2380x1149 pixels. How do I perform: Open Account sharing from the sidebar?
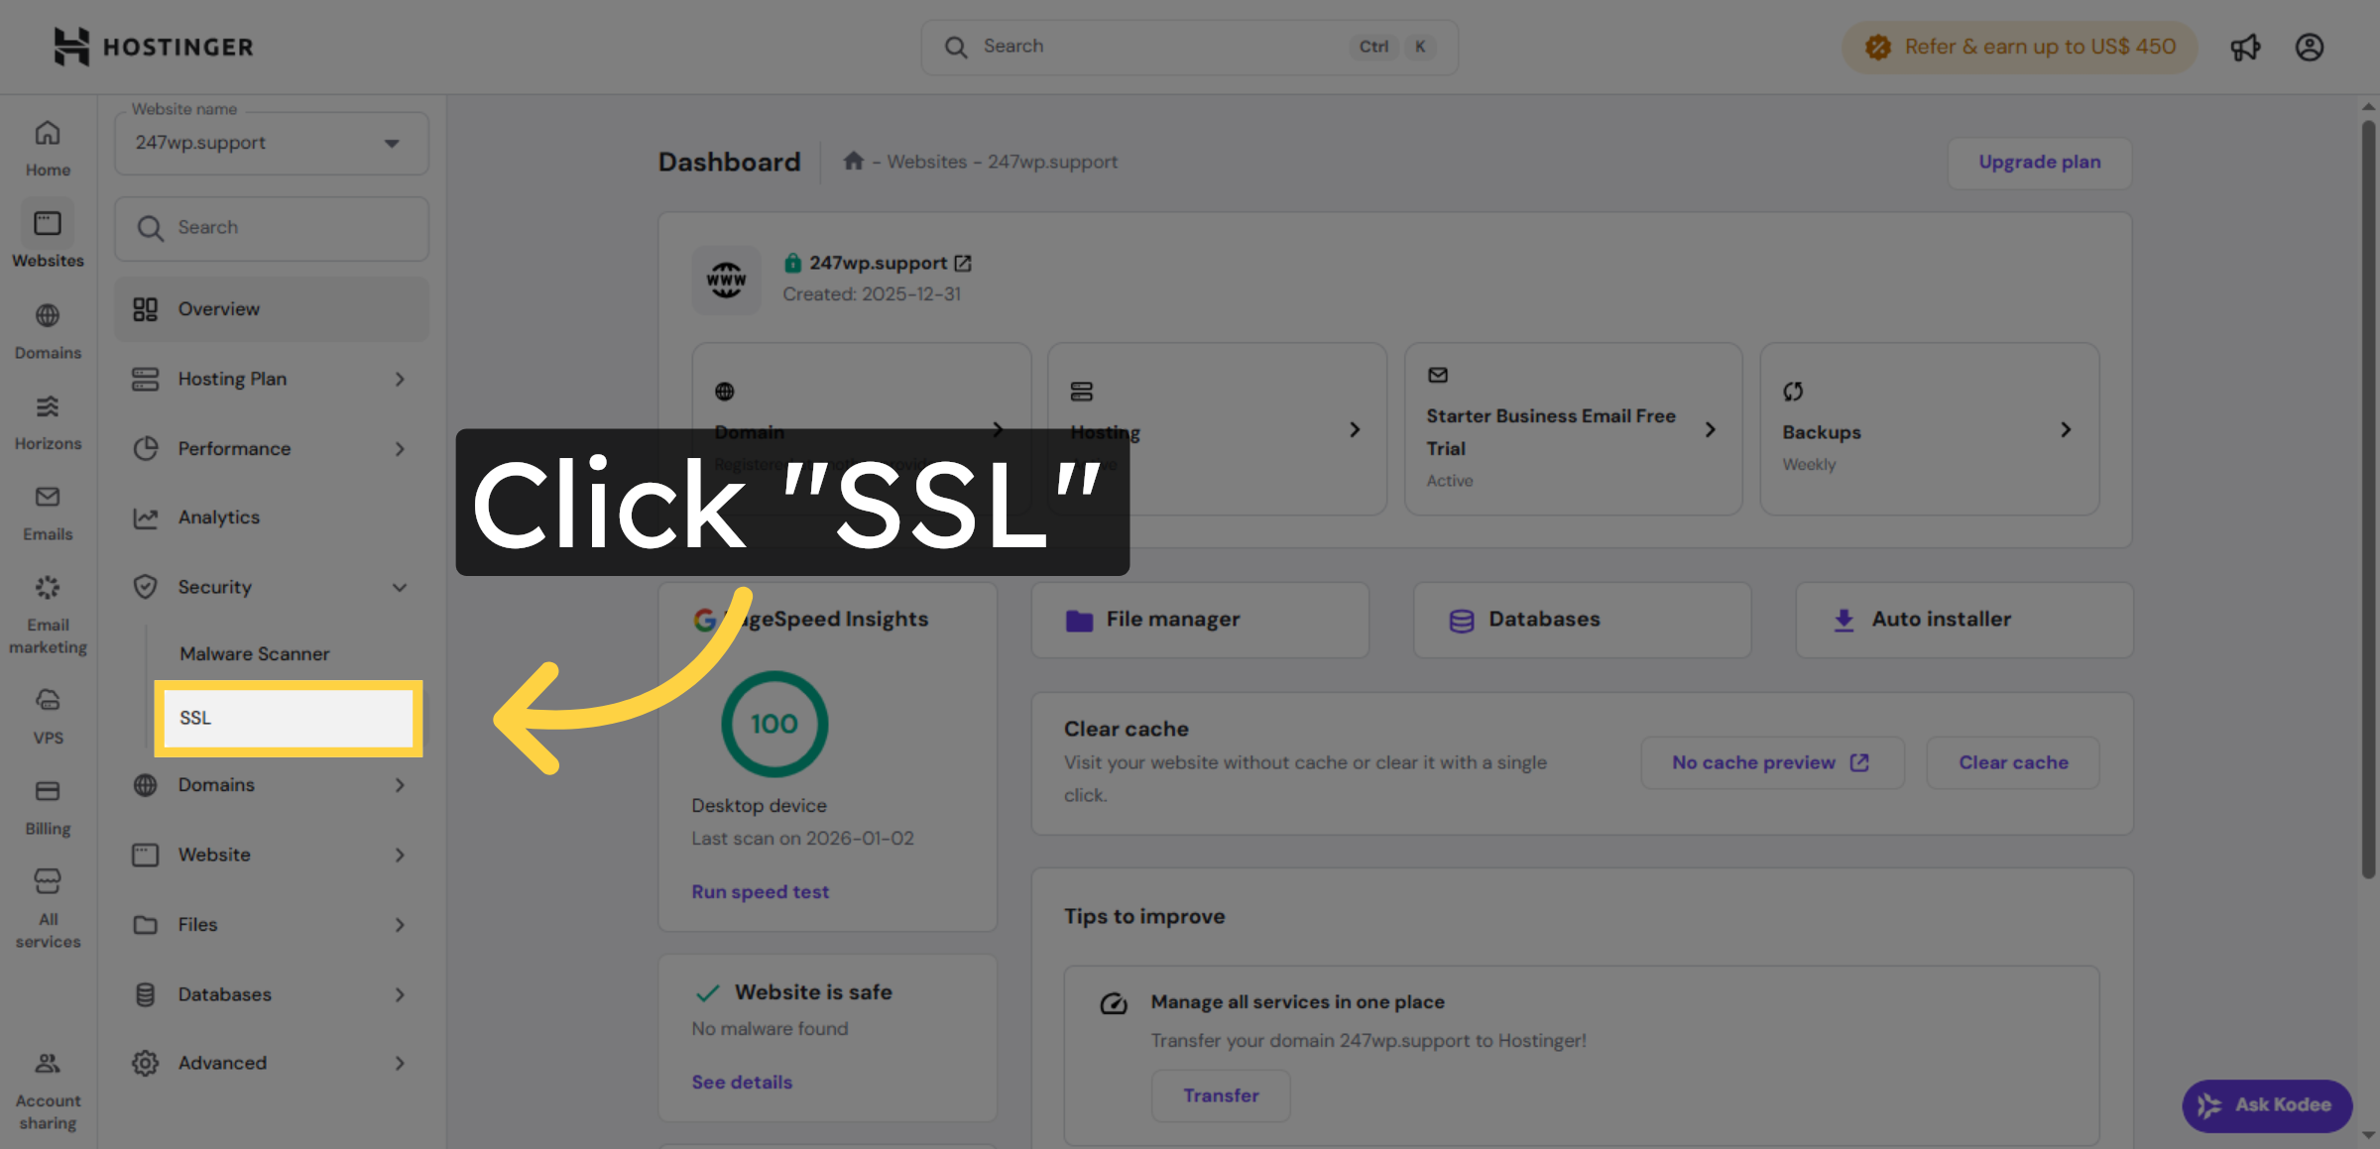click(47, 1088)
